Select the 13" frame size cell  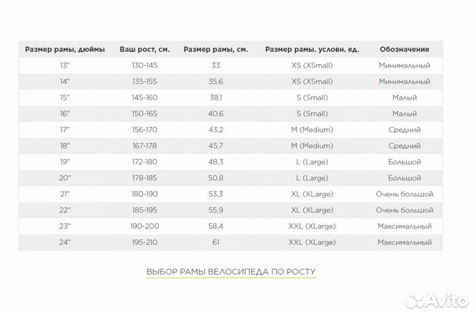(65, 65)
